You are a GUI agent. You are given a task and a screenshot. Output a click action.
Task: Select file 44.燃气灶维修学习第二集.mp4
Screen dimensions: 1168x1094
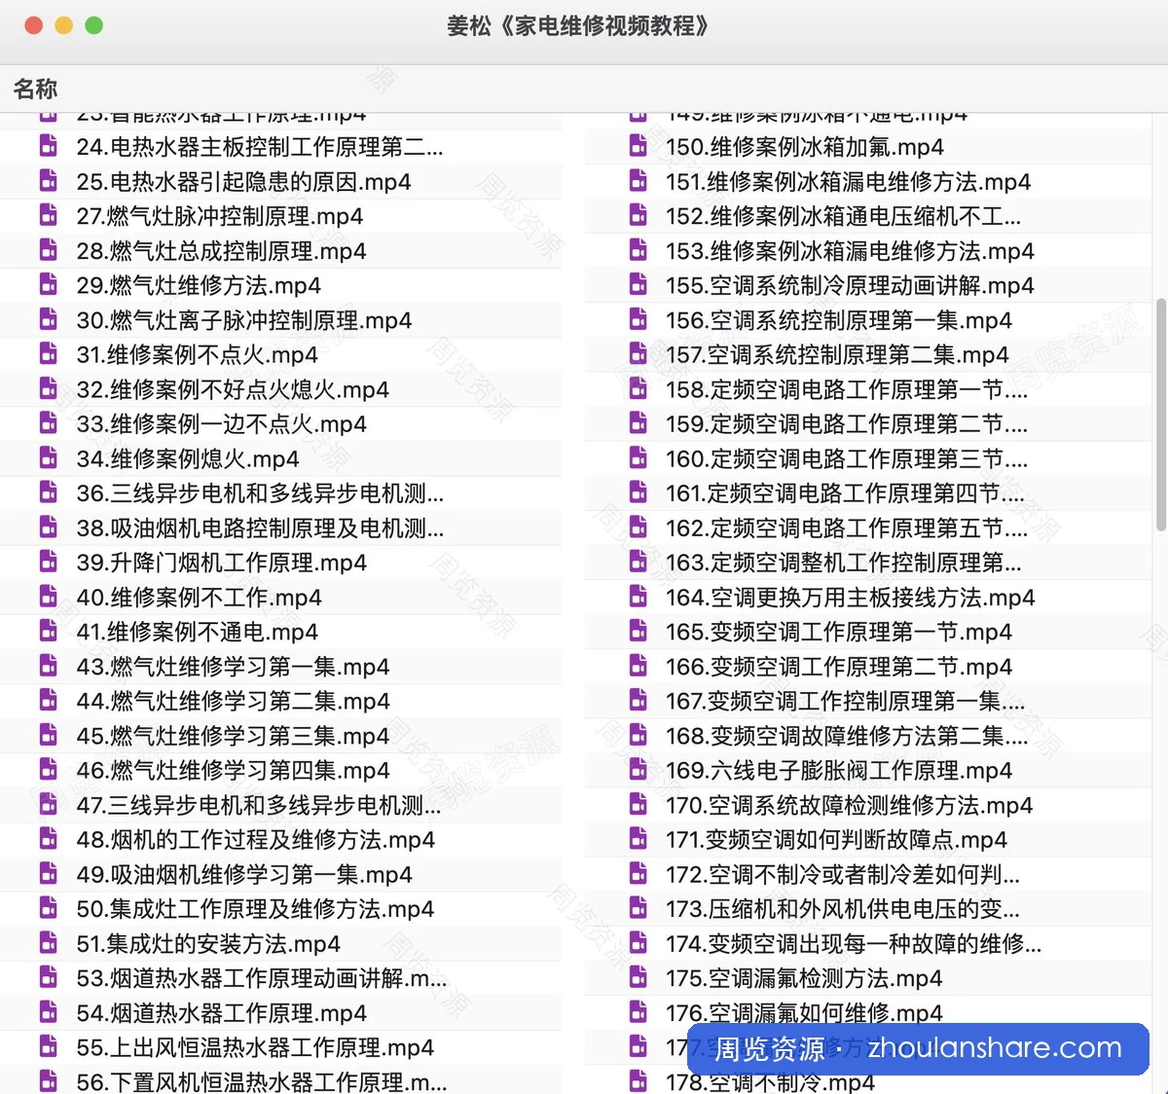[233, 701]
